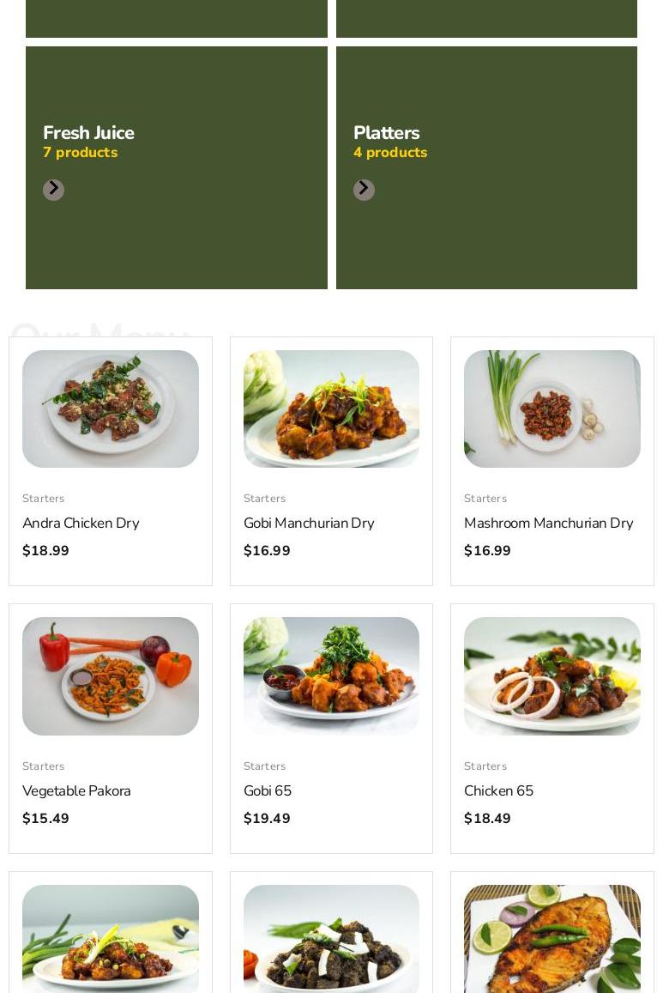663x993 pixels.
Task: Open the Chicken 65 product name
Action: point(498,791)
